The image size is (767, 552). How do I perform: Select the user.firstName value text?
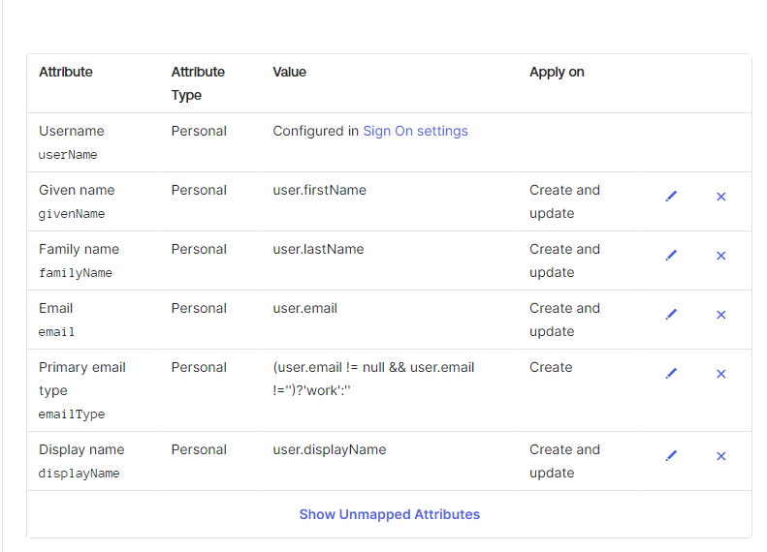(x=319, y=190)
